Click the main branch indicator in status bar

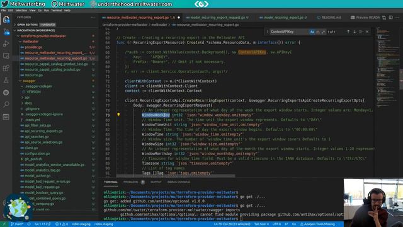17,224
